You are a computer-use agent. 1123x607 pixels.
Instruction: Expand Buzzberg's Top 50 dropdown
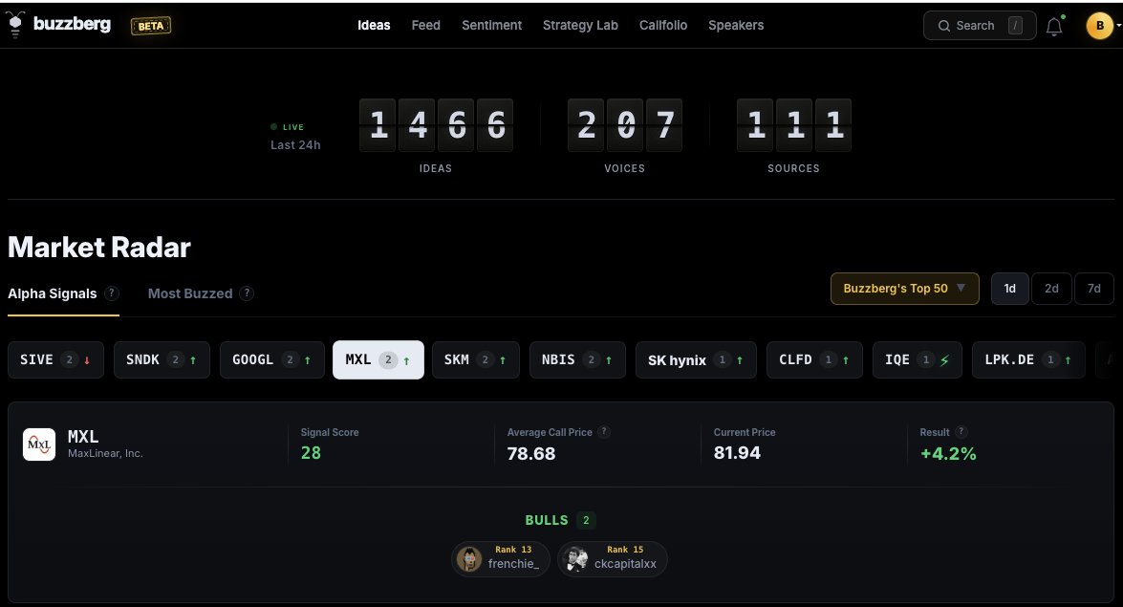(x=904, y=288)
